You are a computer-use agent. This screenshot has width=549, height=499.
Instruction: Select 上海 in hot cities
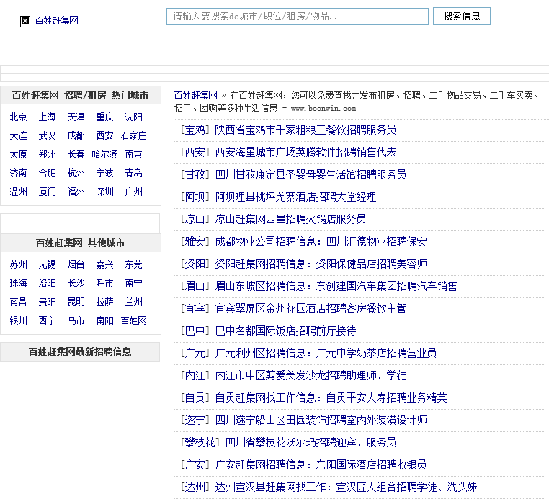tap(47, 117)
